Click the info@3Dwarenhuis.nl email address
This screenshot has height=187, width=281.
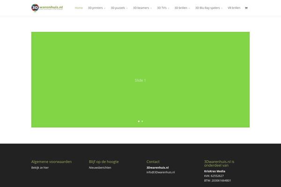[161, 172]
